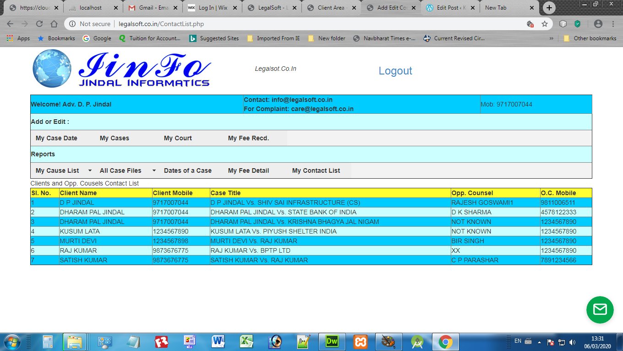The image size is (623, 351).
Task: Open a new browser tab
Action: pyautogui.click(x=549, y=8)
